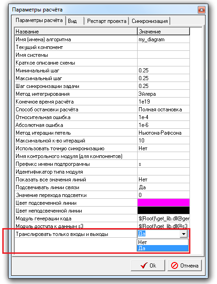Open the Рестарт проекта tab

(106, 21)
